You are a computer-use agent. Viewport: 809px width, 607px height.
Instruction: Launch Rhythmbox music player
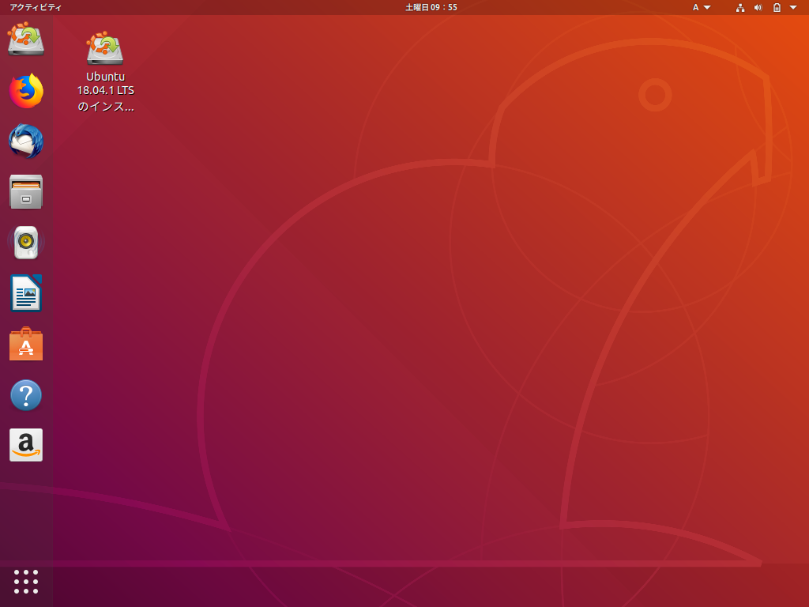(26, 242)
